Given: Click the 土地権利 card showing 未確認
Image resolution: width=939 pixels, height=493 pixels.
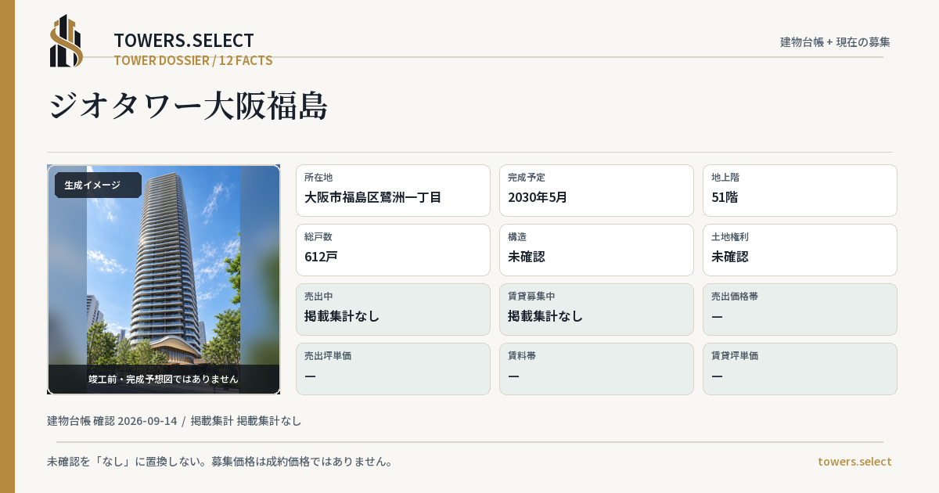Looking at the screenshot, I should 800,250.
